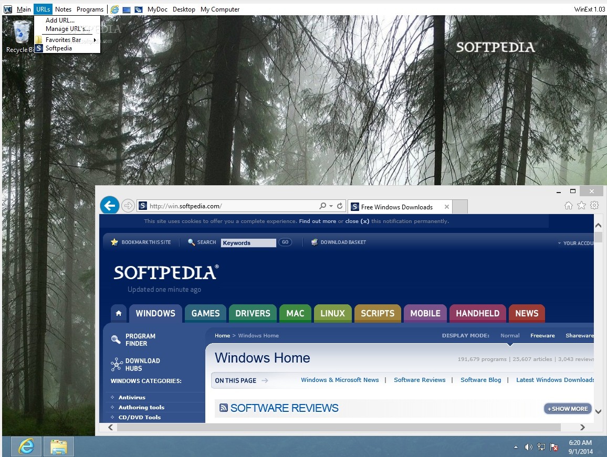This screenshot has width=607, height=457.
Task: Click My Computer shortcut in WinExt bar
Action: tap(220, 9)
